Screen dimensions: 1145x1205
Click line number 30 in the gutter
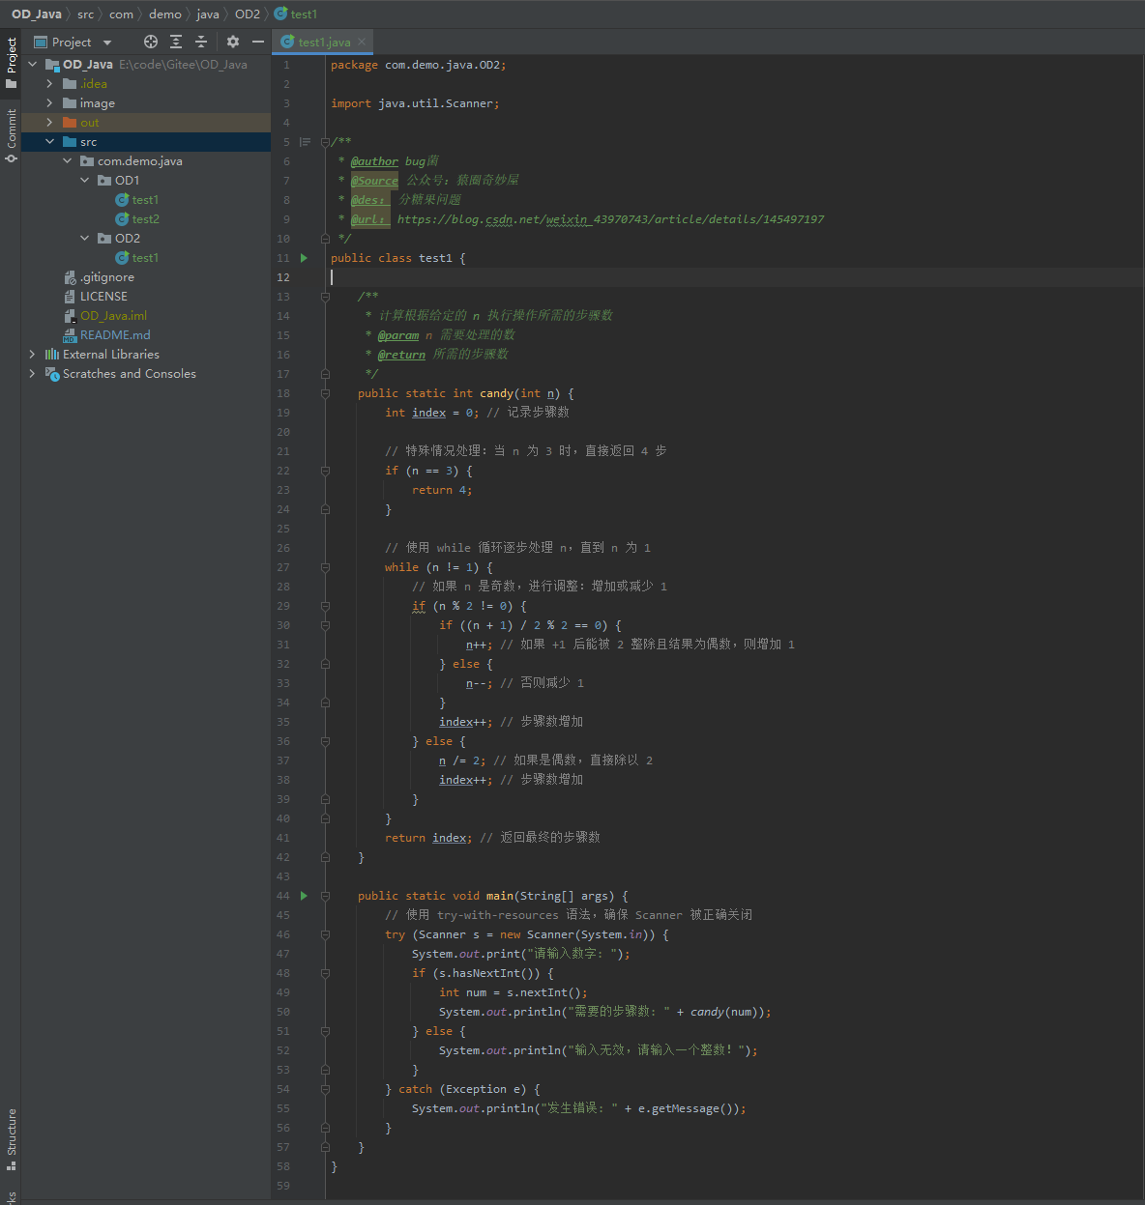(x=283, y=625)
